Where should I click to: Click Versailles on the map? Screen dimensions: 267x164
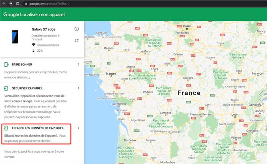click(182, 33)
